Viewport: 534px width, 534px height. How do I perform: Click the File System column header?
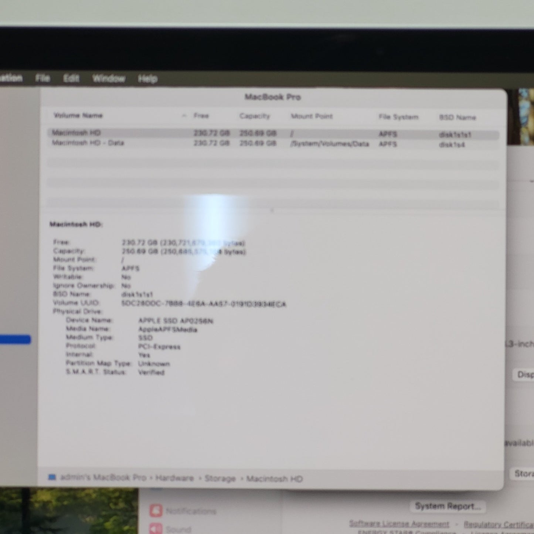point(398,117)
